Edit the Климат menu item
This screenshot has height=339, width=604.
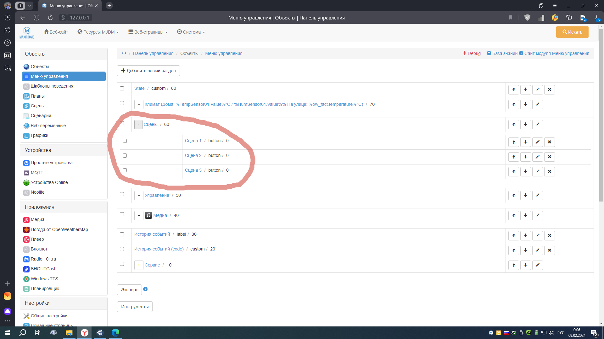pos(537,105)
